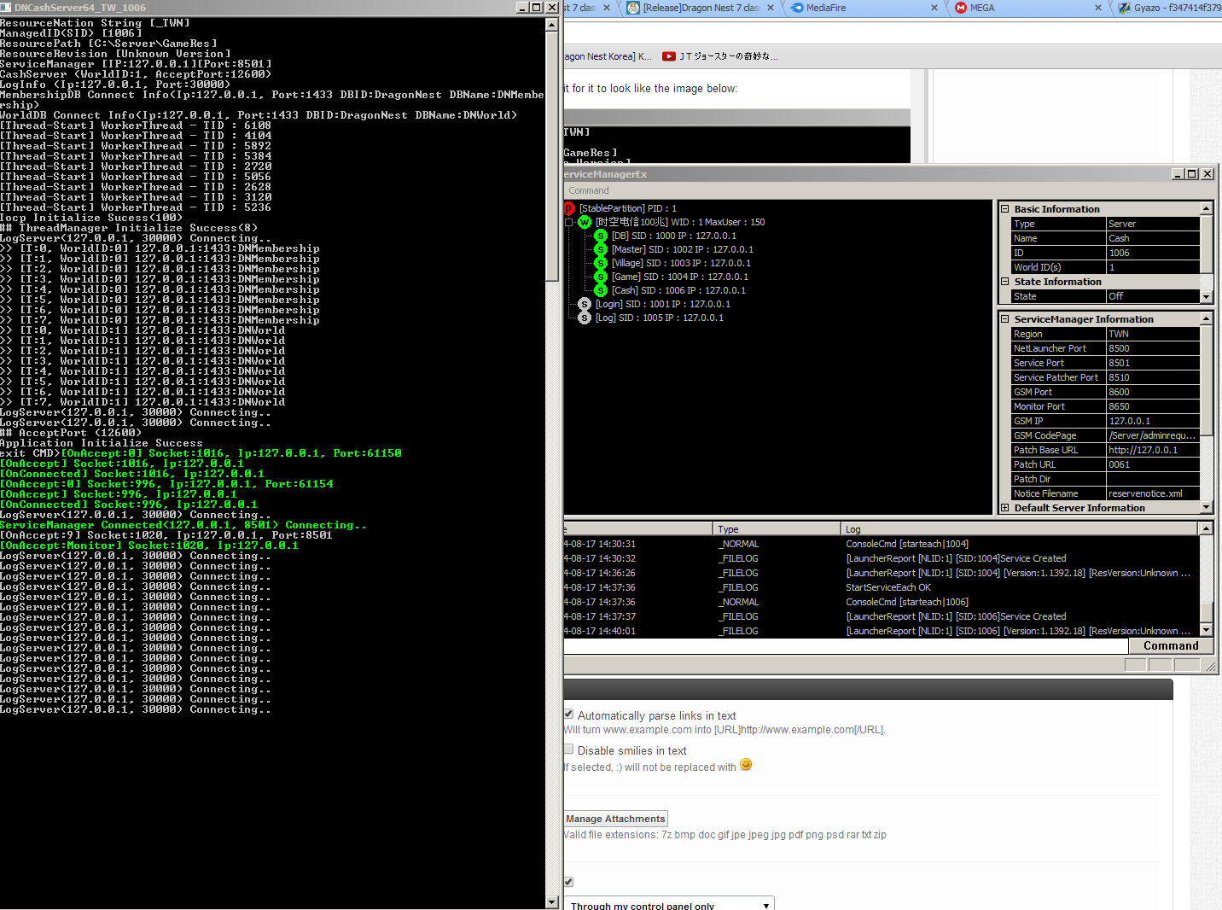This screenshot has height=910, width=1222.
Task: Select [Master] SID 1002 tree row
Action: click(683, 249)
